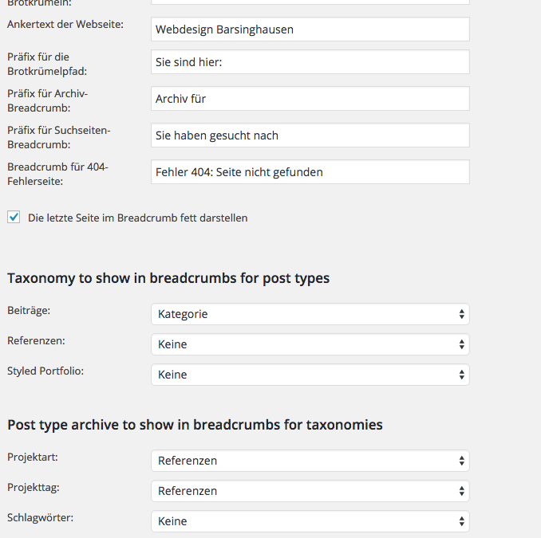Select the "Sie haben gesucht nach" field

click(310, 135)
